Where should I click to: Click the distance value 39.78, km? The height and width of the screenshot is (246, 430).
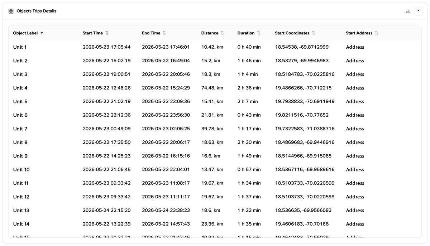pos(212,129)
